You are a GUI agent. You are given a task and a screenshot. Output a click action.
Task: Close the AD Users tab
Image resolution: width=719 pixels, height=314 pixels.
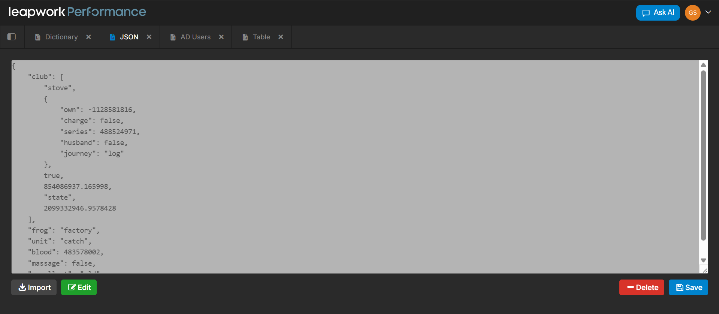coord(221,37)
